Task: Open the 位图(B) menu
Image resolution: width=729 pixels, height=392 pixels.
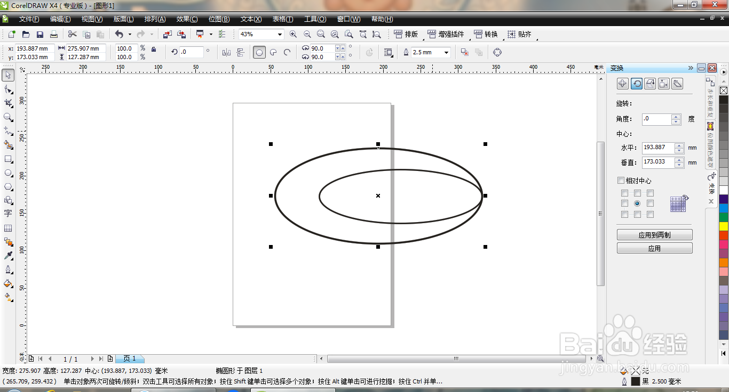Action: tap(219, 19)
